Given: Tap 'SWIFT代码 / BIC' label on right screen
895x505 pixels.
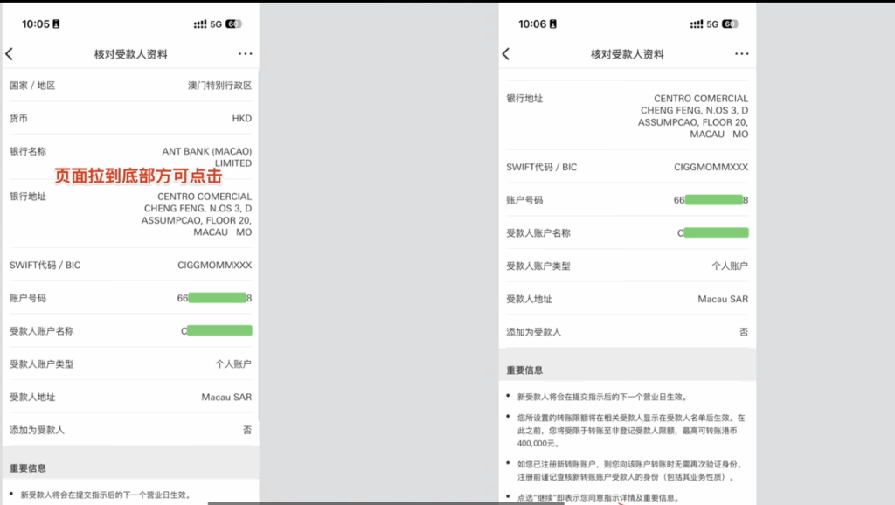Looking at the screenshot, I should [542, 167].
